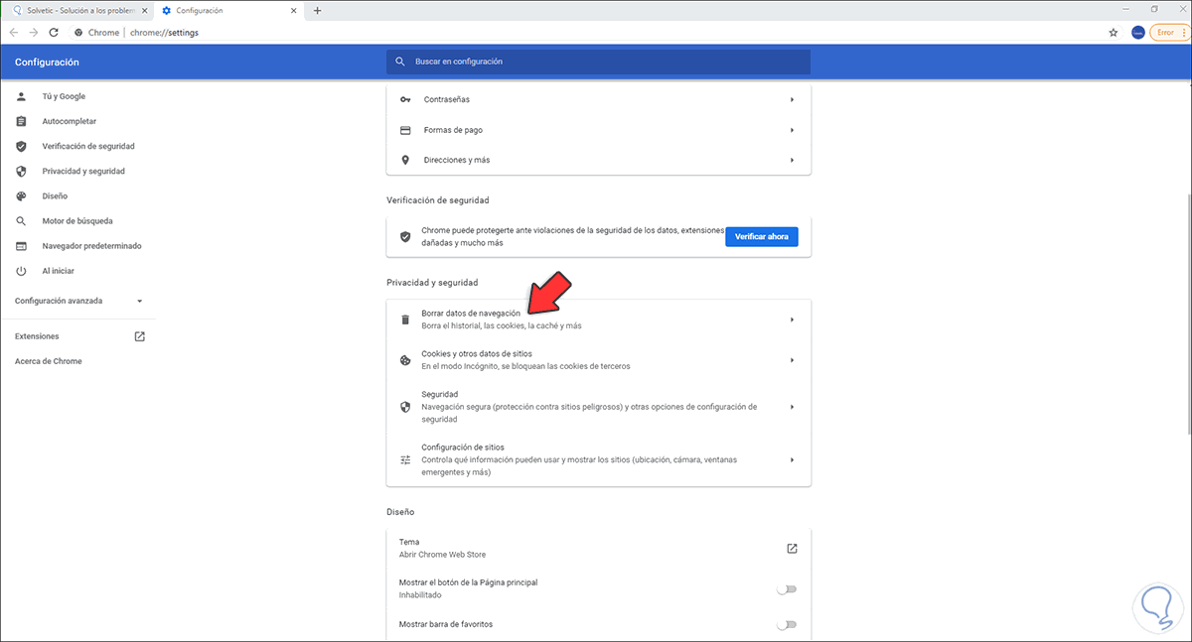Image resolution: width=1192 pixels, height=642 pixels.
Task: Toggle Mostrar barra de favoritos switch
Action: click(x=786, y=624)
